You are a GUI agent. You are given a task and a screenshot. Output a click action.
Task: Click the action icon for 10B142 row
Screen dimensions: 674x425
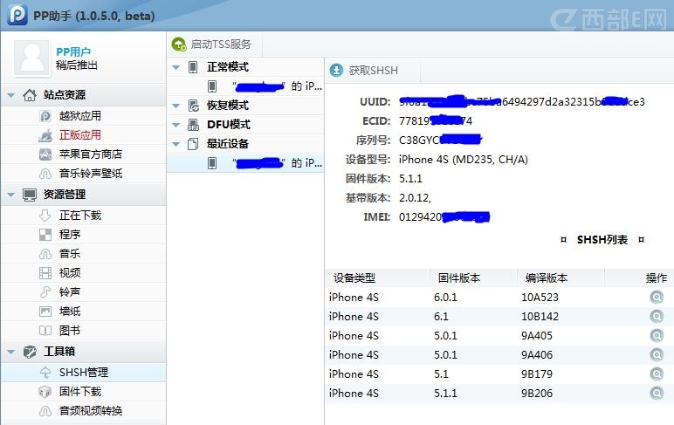(x=657, y=317)
